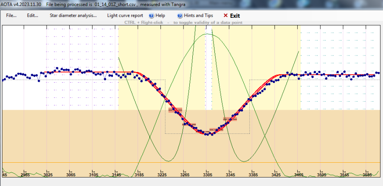
Task: Open Star diameter analysis... menu
Action: (x=73, y=16)
